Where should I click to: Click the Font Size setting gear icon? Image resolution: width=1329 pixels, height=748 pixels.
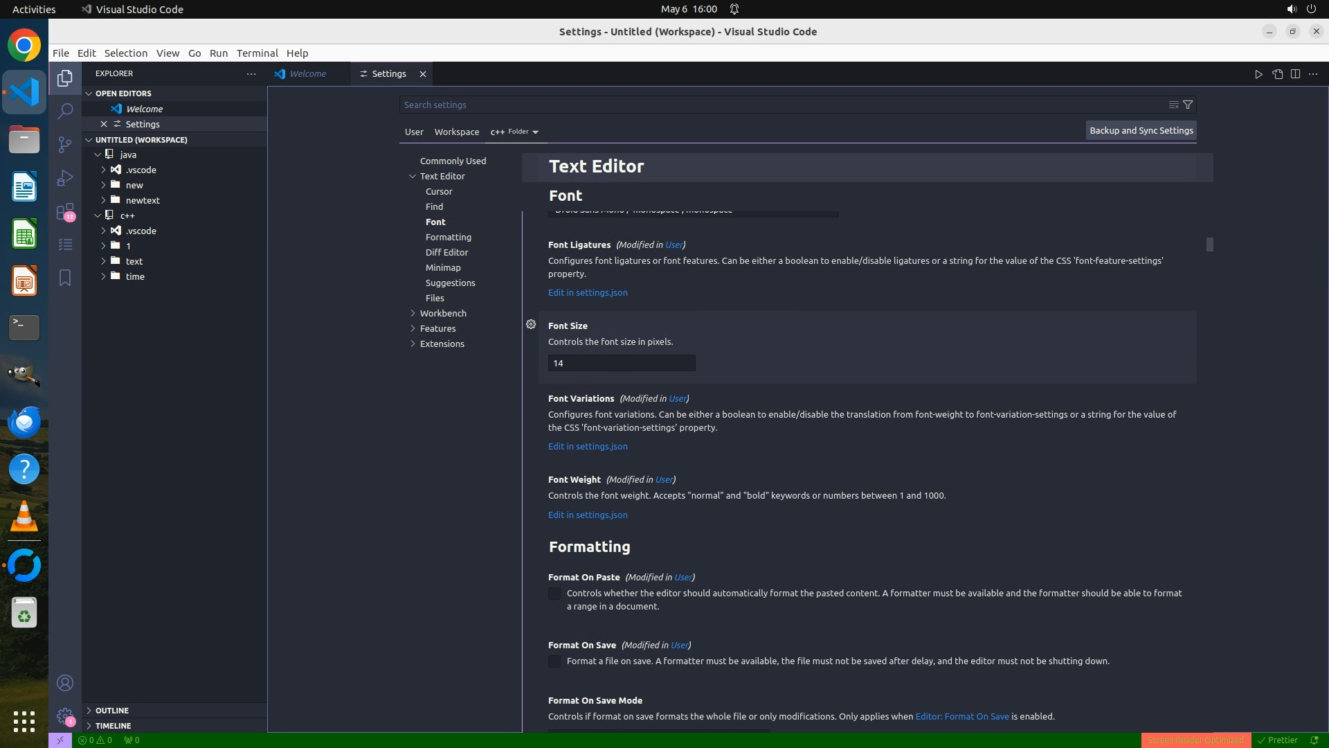[531, 324]
